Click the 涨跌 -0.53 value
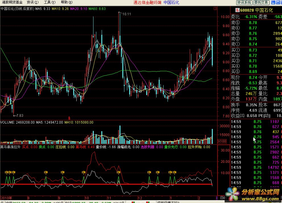Screen dimensions: 282x203 [x=252, y=83]
